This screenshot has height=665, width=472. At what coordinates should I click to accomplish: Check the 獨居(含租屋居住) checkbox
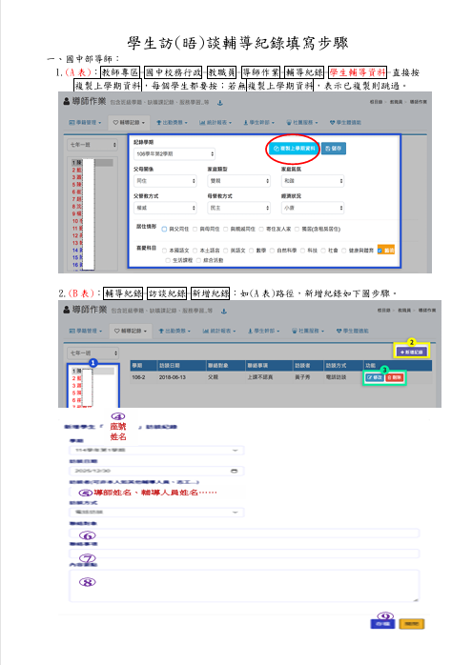pyautogui.click(x=298, y=229)
